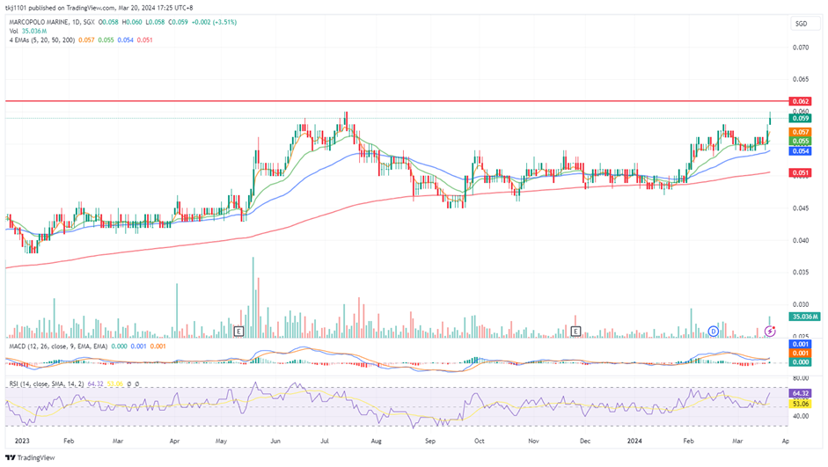Click the red 0.062 price label
This screenshot has height=467, width=828.
pyautogui.click(x=801, y=101)
